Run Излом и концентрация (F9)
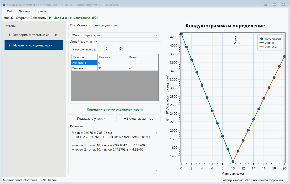The image size is (290, 184). pyautogui.click(x=73, y=18)
